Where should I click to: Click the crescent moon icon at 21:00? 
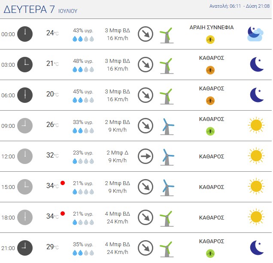[257, 248]
